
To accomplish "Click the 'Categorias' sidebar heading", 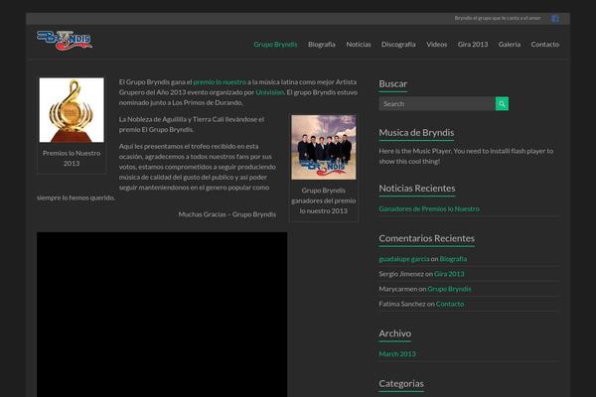I will 401,384.
